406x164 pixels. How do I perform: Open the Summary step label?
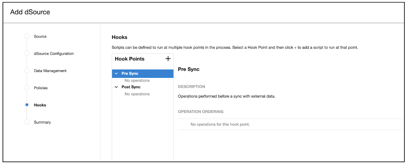tap(42, 122)
